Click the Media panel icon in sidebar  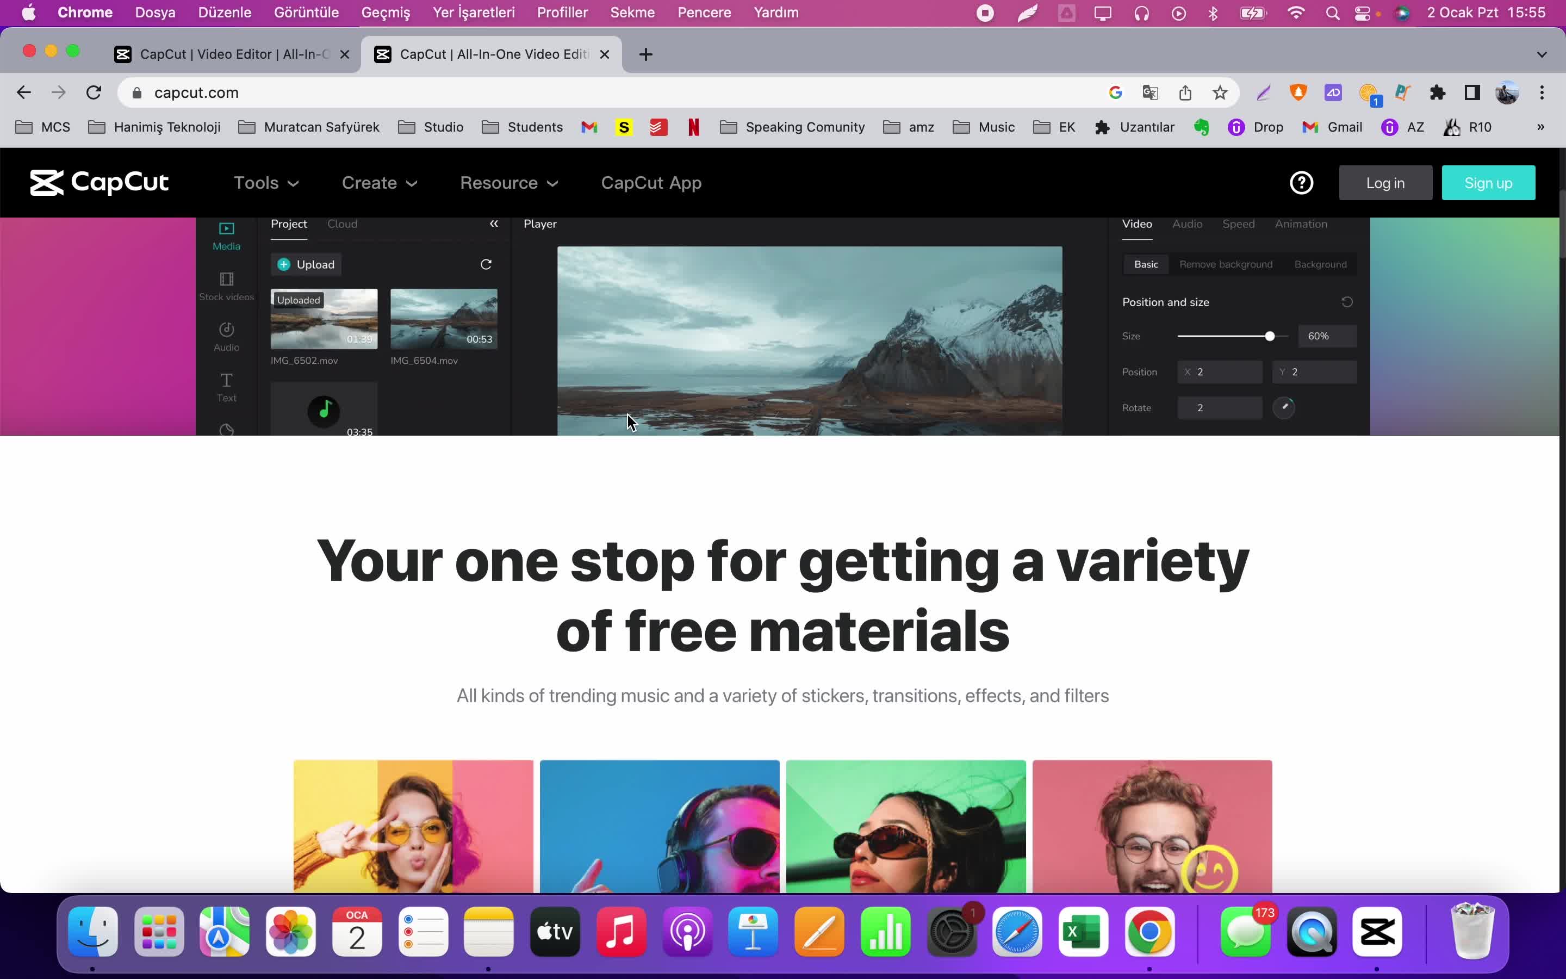click(227, 234)
